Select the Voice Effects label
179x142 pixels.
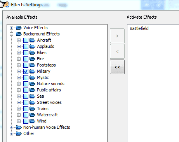(35, 28)
